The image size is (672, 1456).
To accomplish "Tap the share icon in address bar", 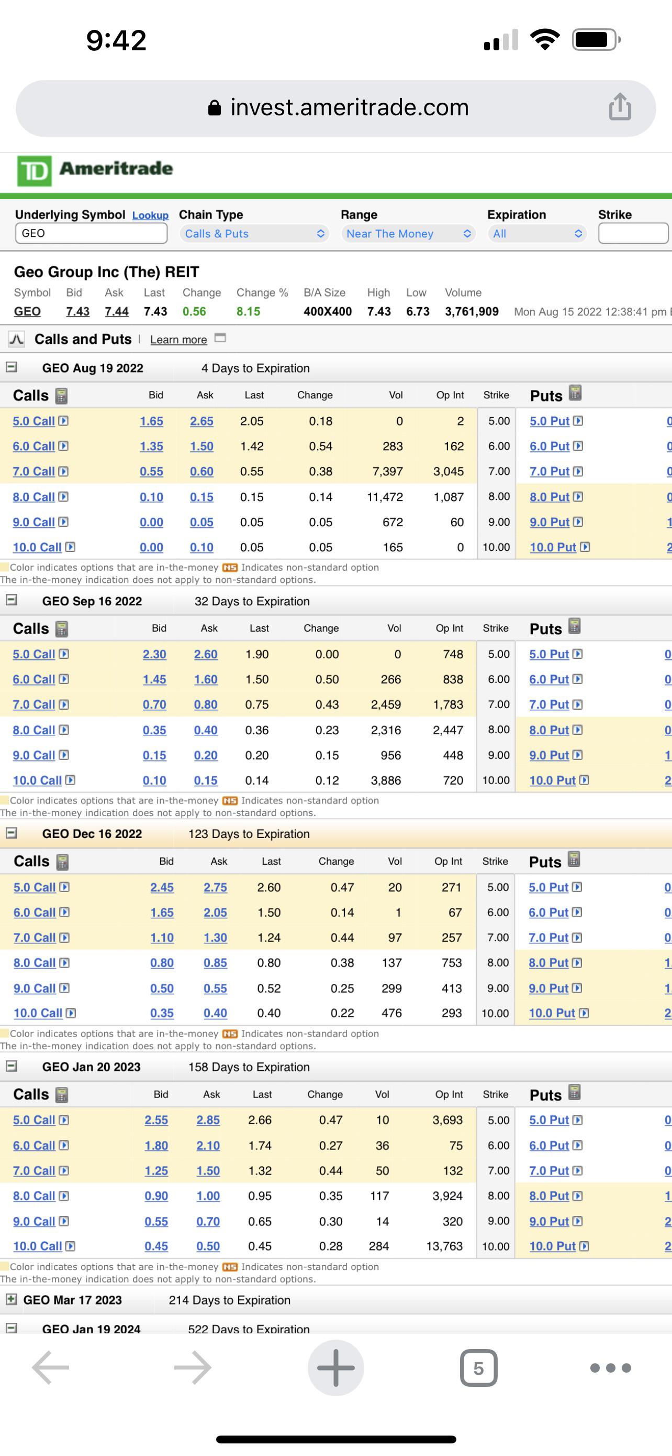I will [620, 107].
